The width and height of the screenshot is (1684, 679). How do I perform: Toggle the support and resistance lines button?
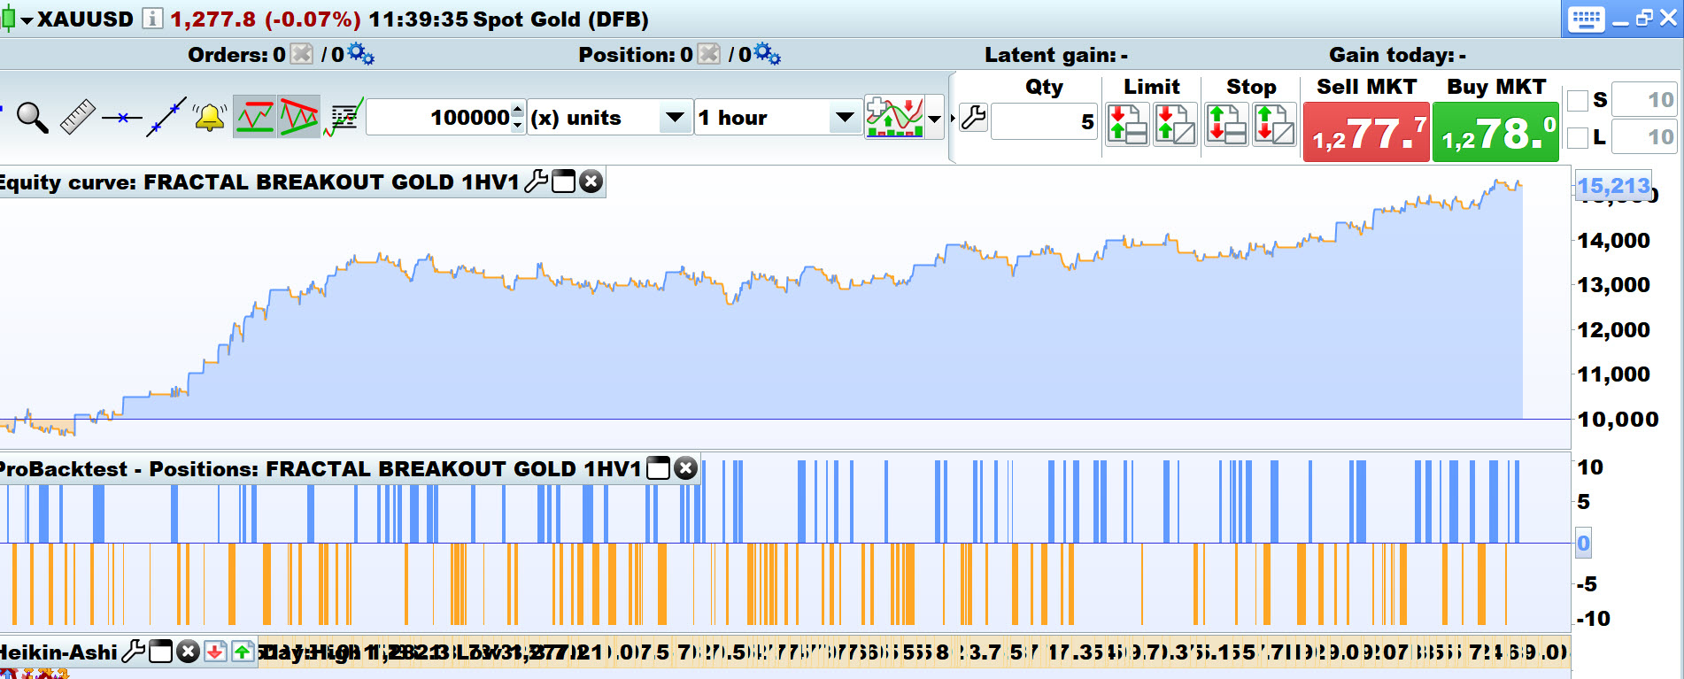pos(254,118)
